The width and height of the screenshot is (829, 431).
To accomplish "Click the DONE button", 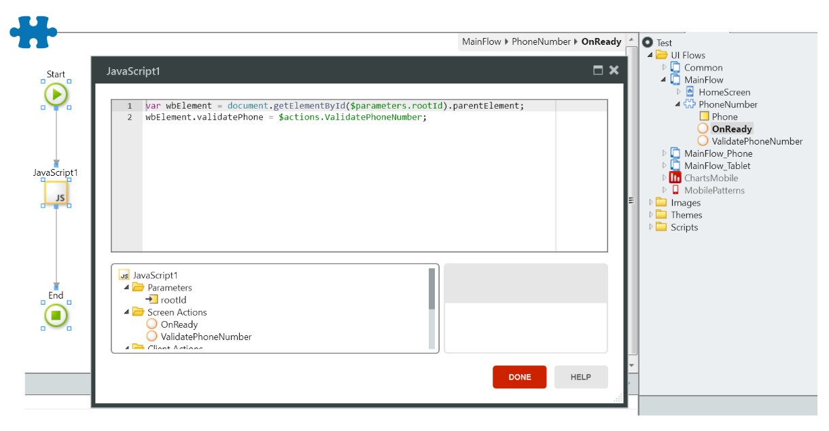I will coord(519,377).
